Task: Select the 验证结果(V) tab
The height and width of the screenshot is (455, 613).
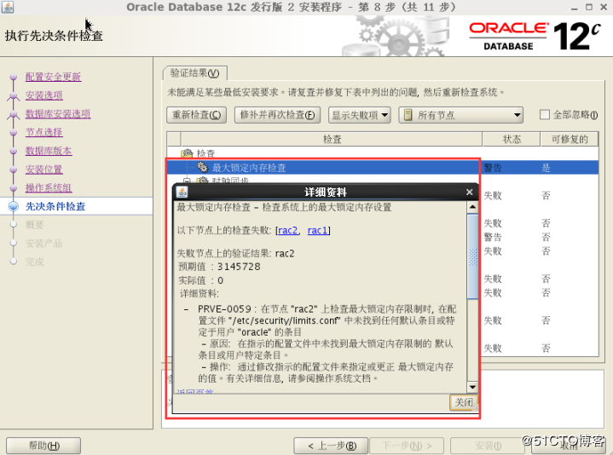Action: point(194,73)
